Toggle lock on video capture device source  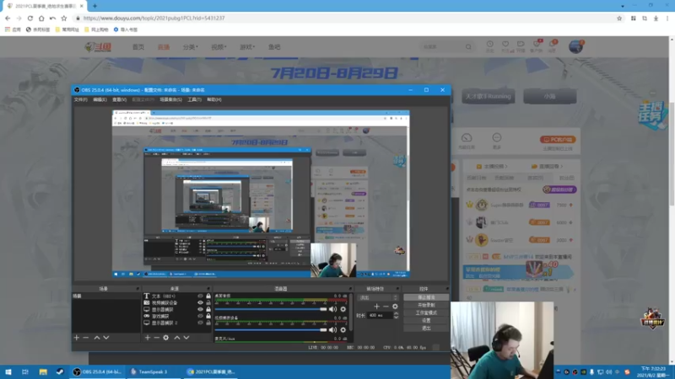click(208, 302)
